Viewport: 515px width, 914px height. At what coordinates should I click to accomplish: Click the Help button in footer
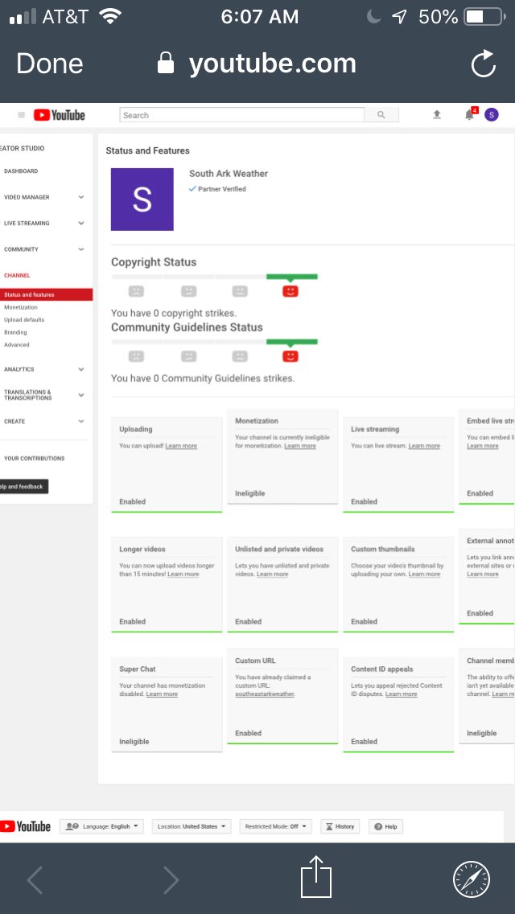(385, 826)
